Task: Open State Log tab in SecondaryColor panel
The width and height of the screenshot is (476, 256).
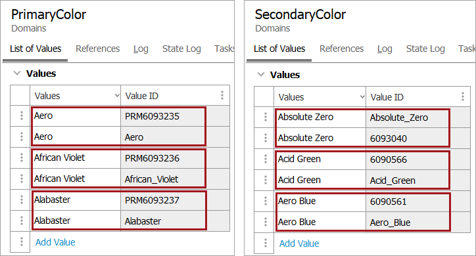Action: click(425, 49)
